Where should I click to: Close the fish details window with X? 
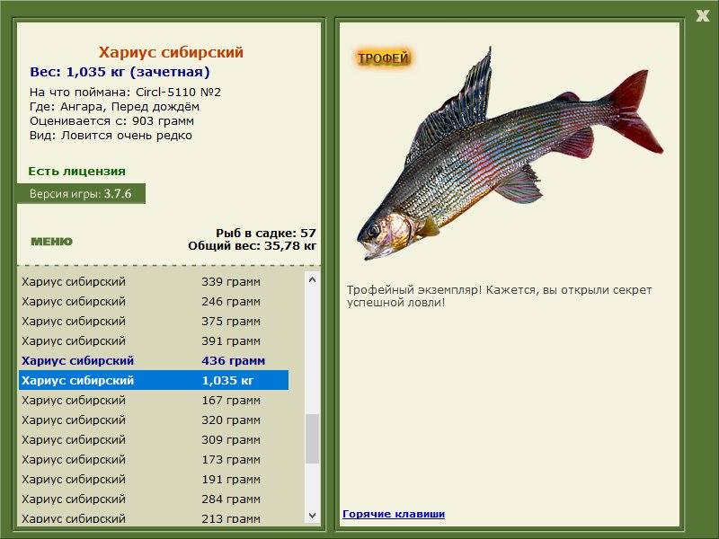tap(702, 16)
